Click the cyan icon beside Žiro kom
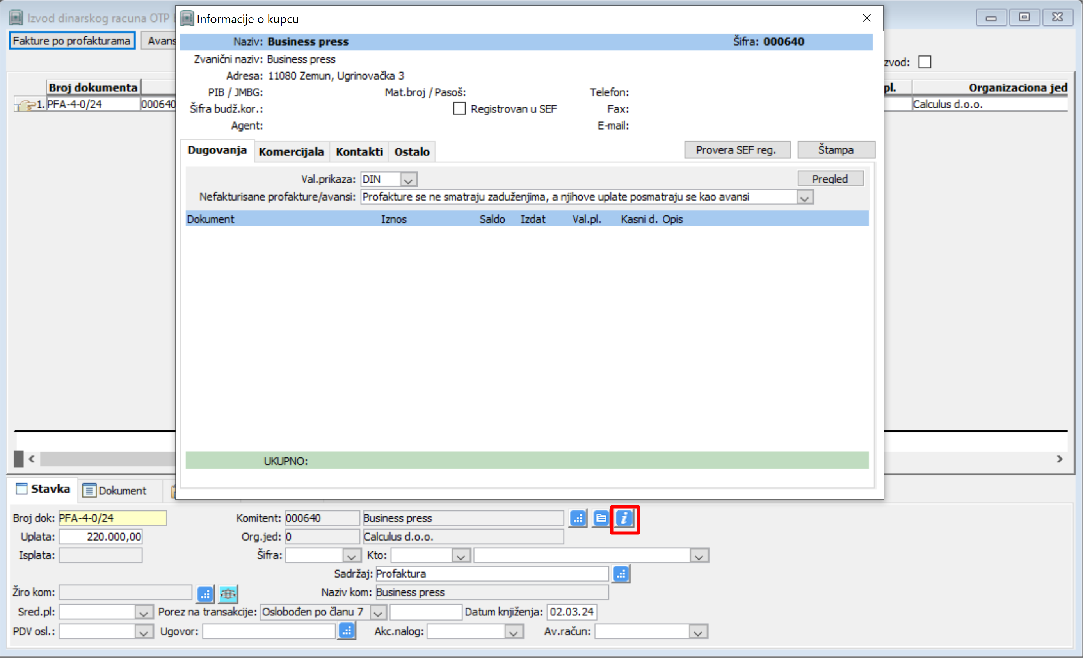The width and height of the screenshot is (1083, 658). pyautogui.click(x=228, y=594)
